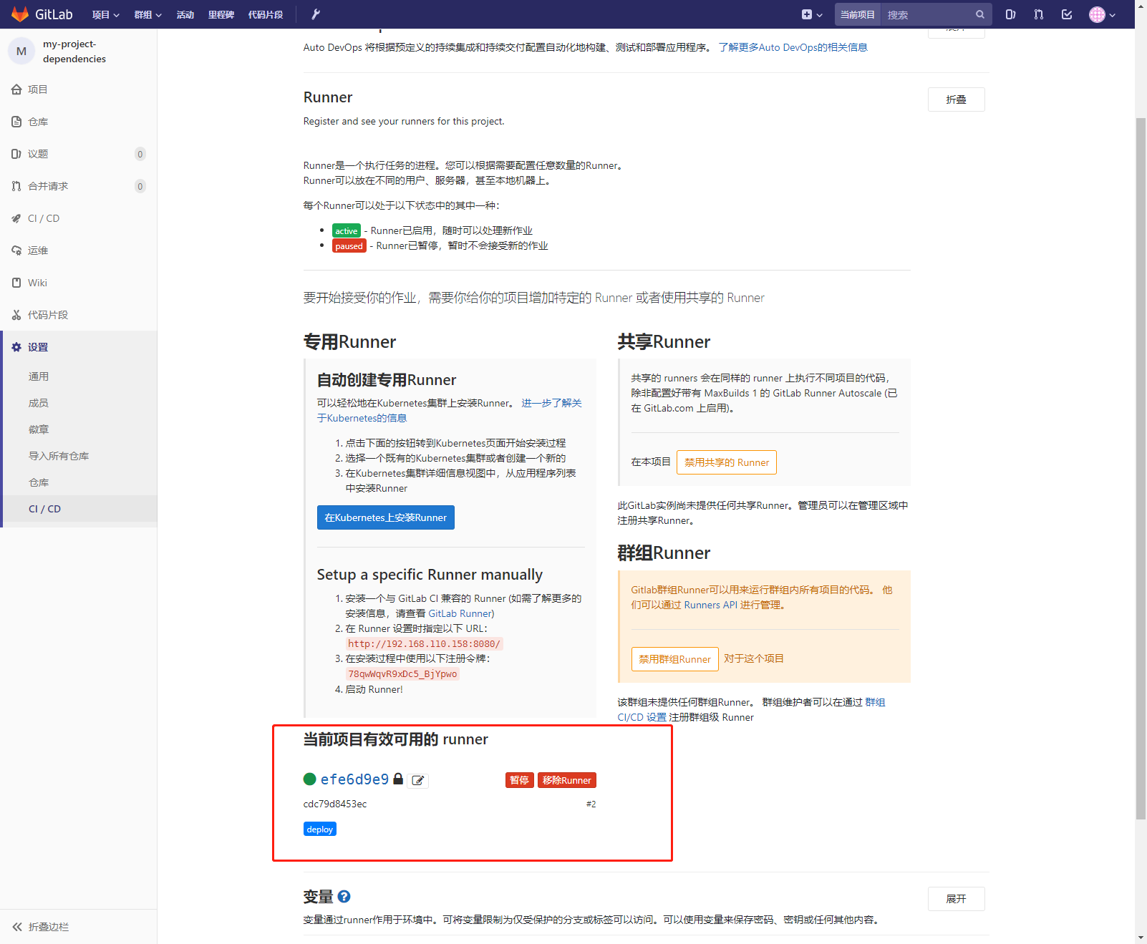Open 运维 operations in sidebar
The width and height of the screenshot is (1147, 944).
tap(37, 250)
